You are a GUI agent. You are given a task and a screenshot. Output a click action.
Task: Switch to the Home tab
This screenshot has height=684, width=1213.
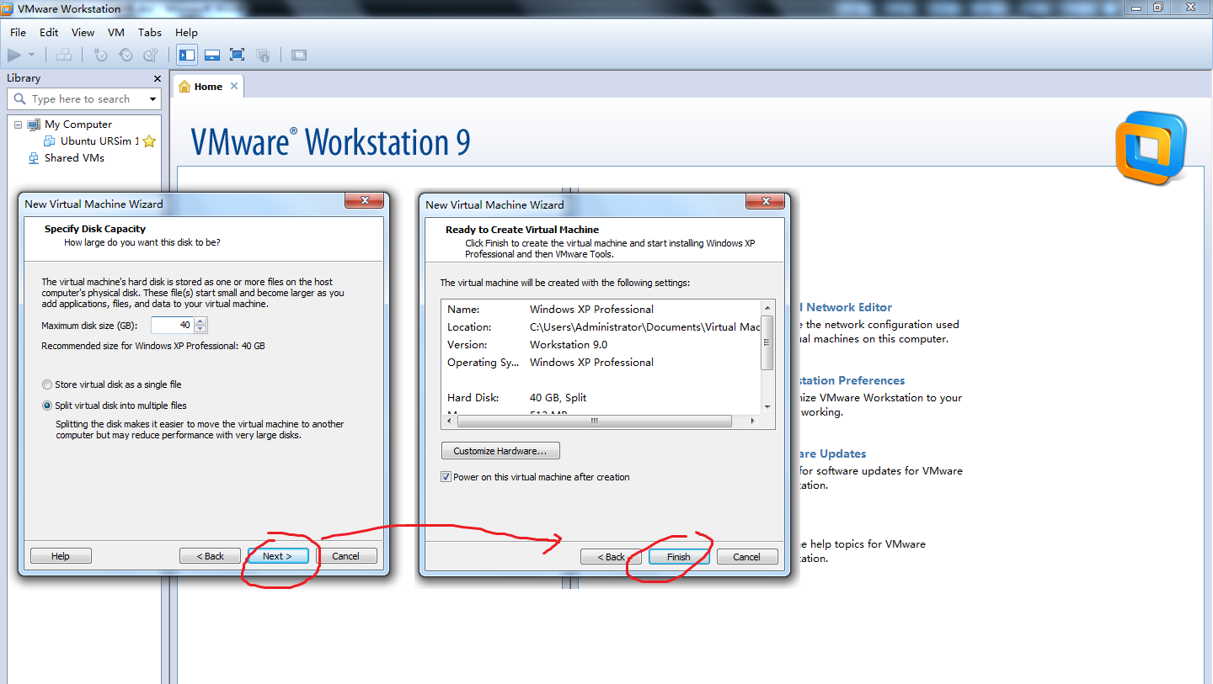pyautogui.click(x=208, y=87)
